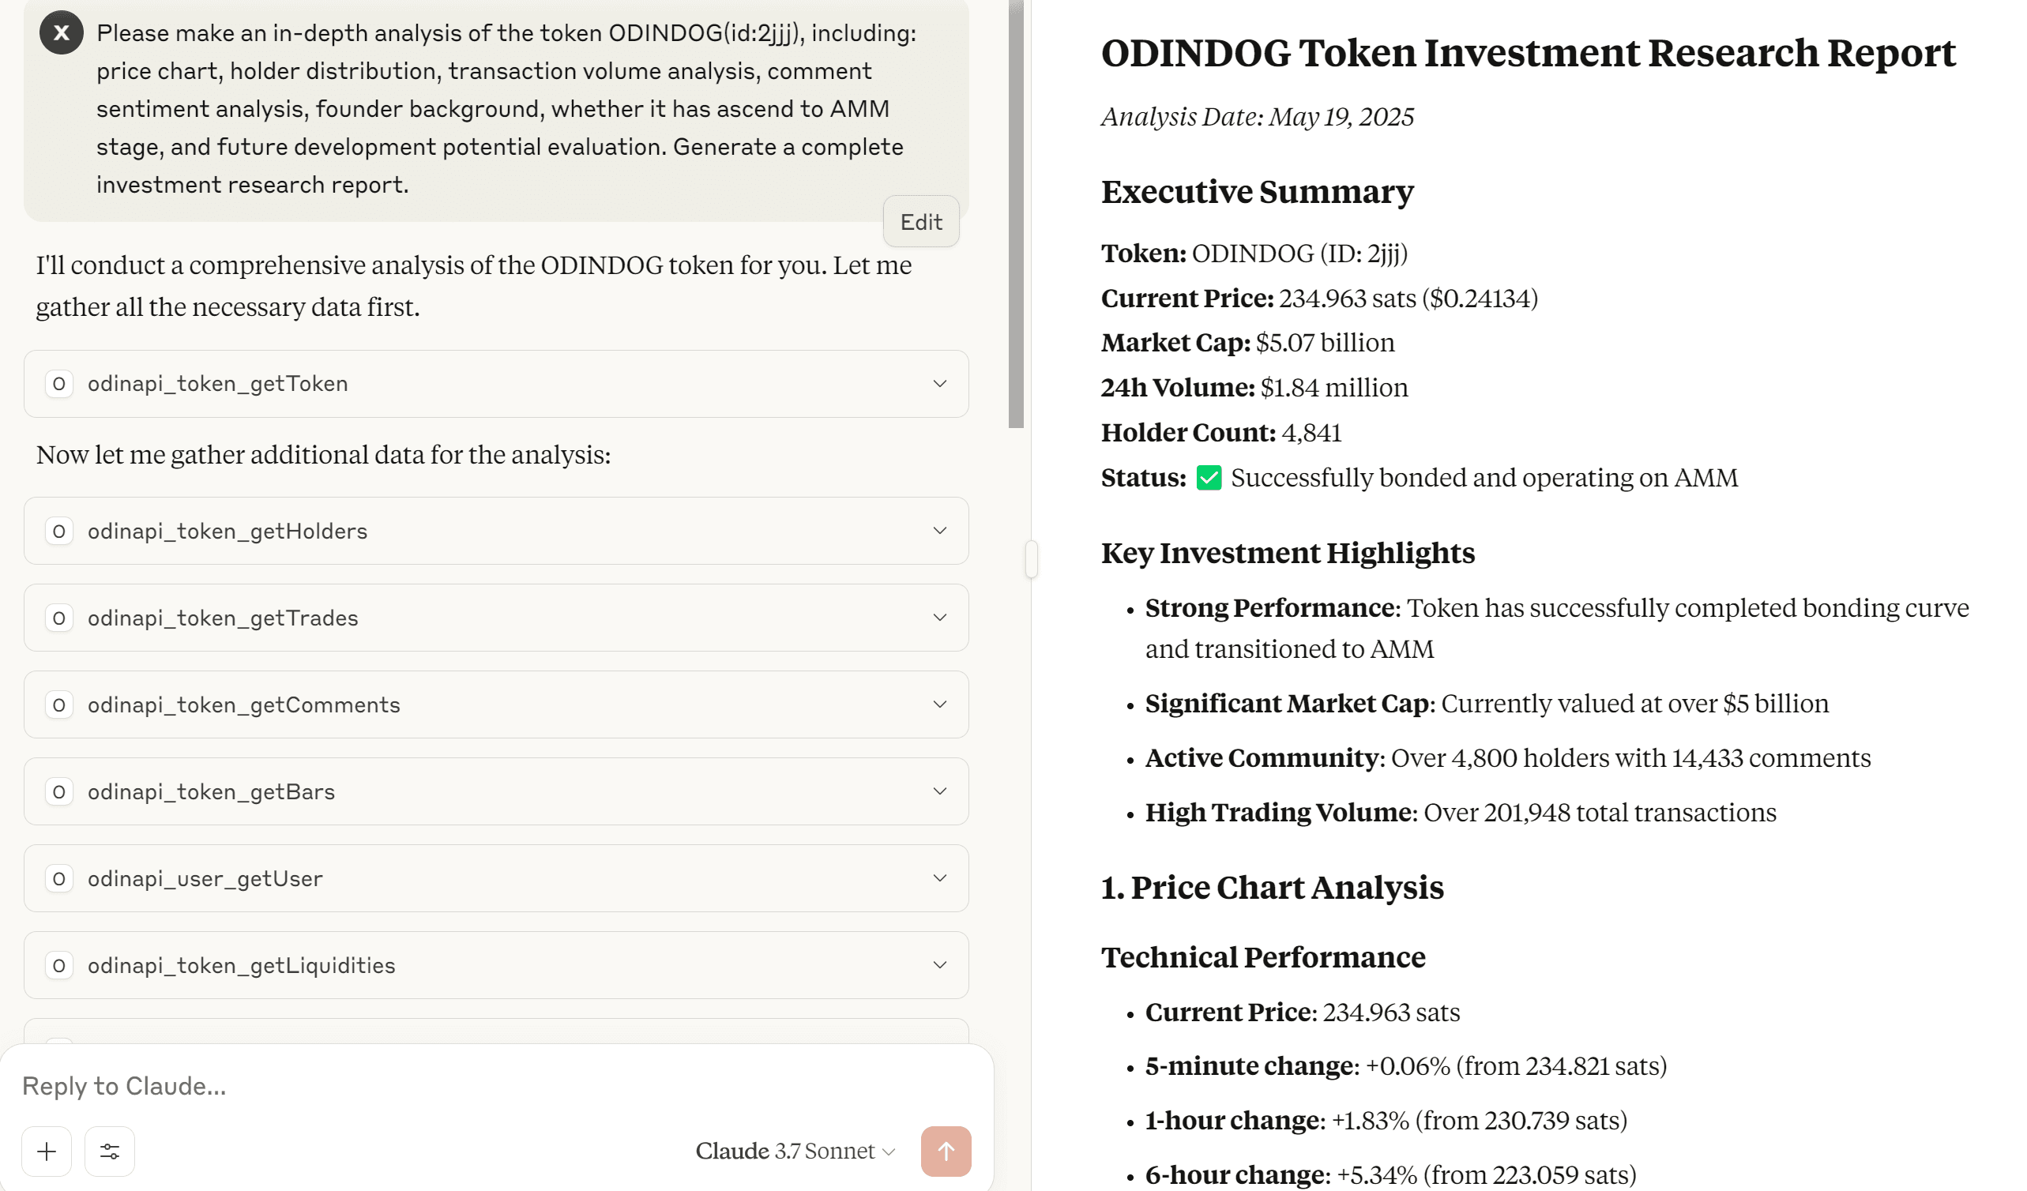This screenshot has width=2027, height=1191.
Task: Click the 6-hour change bullet
Action: point(1391,1175)
